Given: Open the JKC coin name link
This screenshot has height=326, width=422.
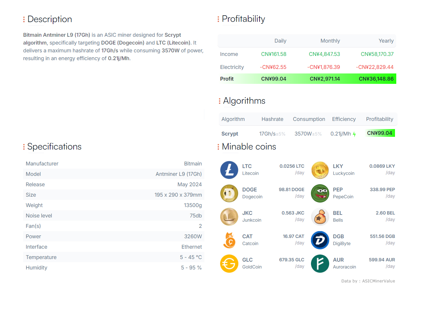Looking at the screenshot, I should (x=247, y=213).
